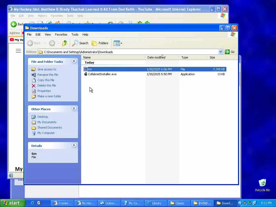Click the red X Delete icon
The width and height of the screenshot is (276, 207).
[34, 85]
